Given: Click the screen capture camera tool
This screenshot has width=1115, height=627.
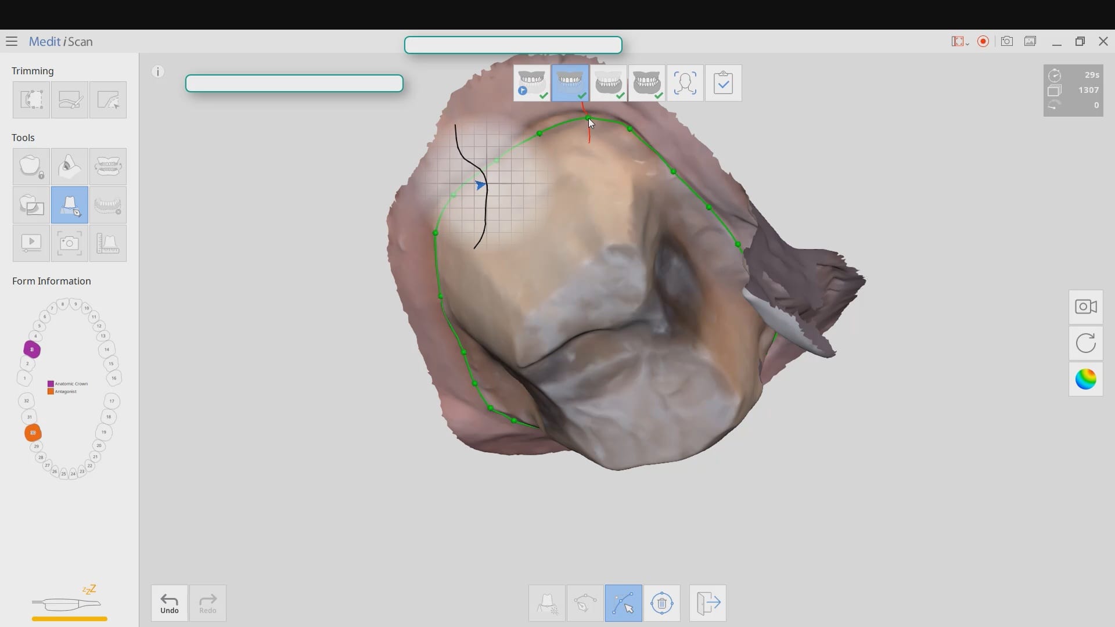Looking at the screenshot, I should pyautogui.click(x=70, y=243).
